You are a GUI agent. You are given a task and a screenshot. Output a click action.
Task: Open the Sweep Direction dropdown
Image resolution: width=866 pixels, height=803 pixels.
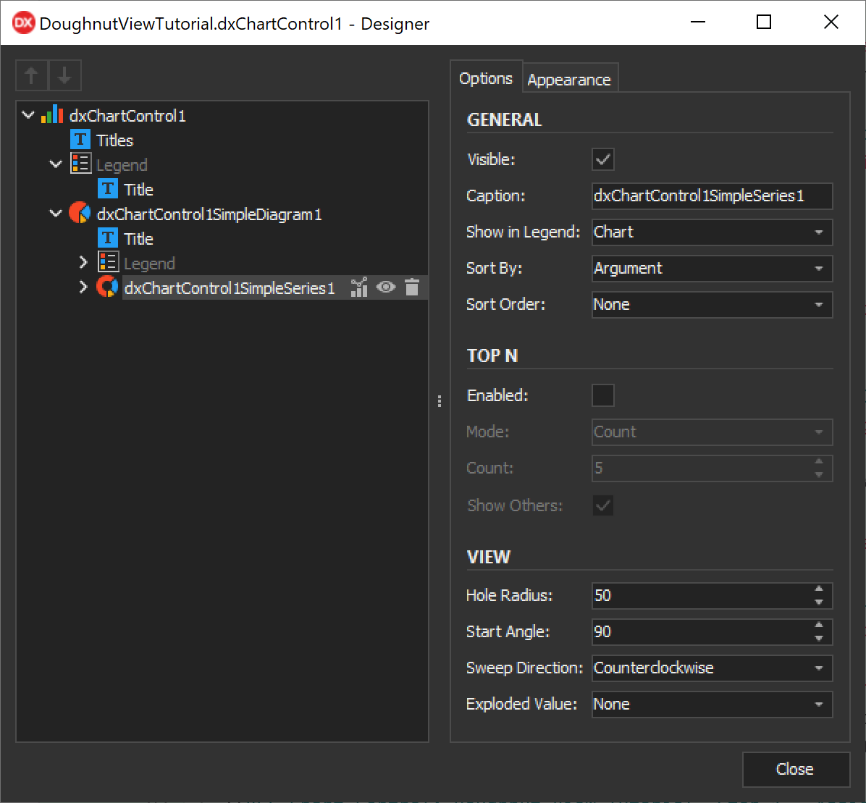coord(818,668)
